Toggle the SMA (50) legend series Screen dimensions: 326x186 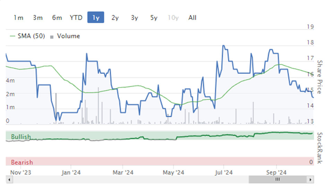[x=27, y=36]
